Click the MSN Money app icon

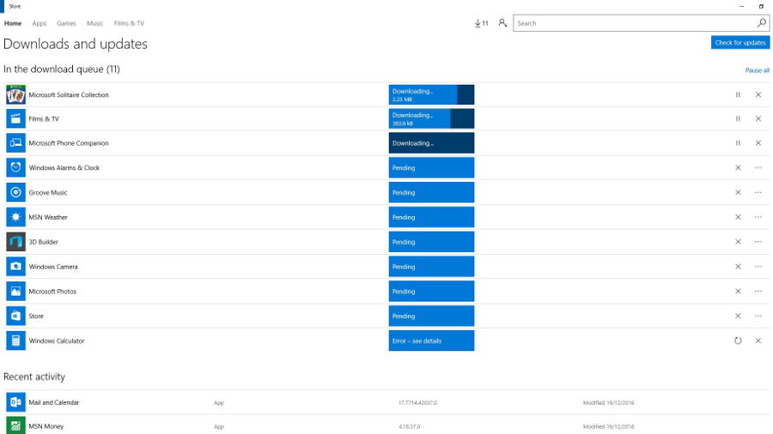tap(15, 425)
